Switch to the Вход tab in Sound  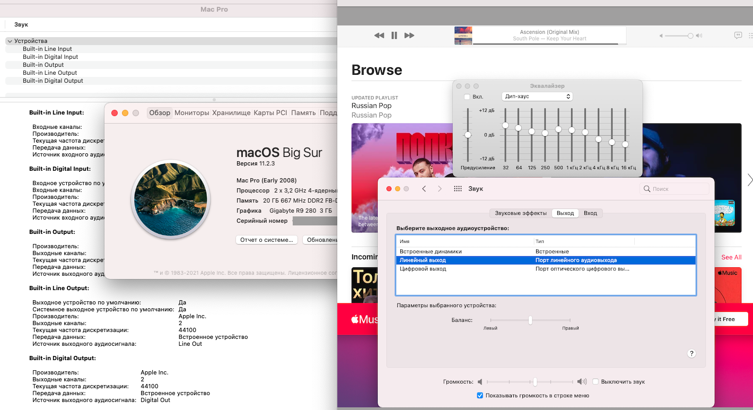(590, 213)
